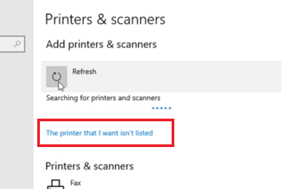Open "The printer that I want isn't listed"
285x189 pixels.
click(99, 133)
